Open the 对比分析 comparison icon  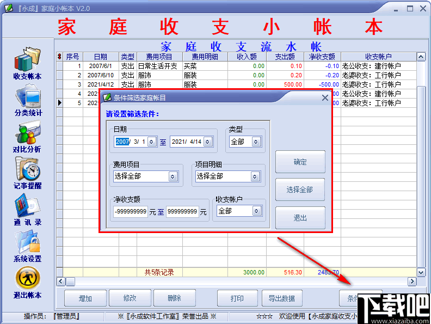[x=28, y=133]
